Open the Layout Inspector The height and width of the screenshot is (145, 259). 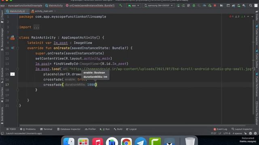pyautogui.click(x=242, y=129)
